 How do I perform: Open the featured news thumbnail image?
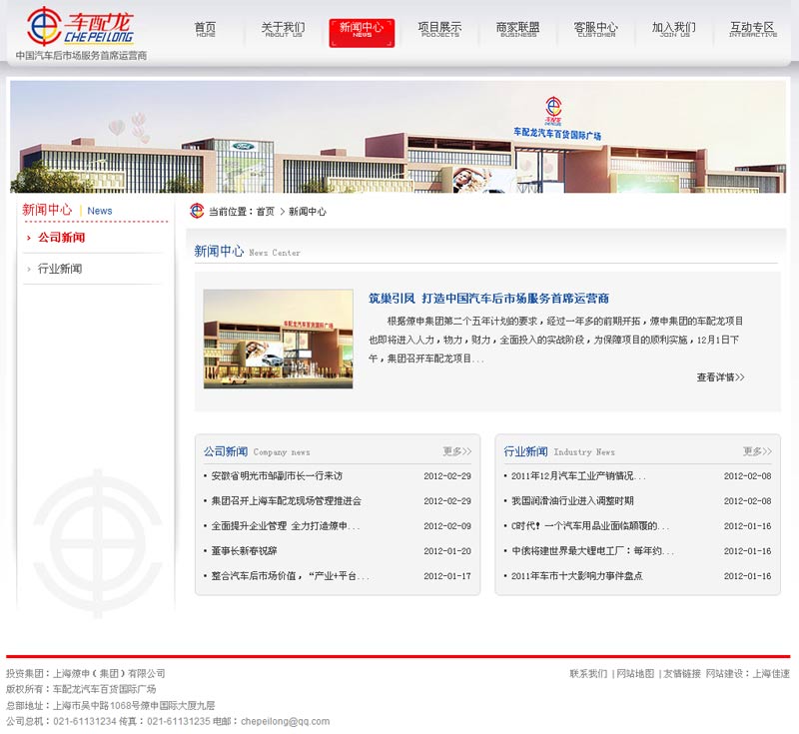(279, 340)
